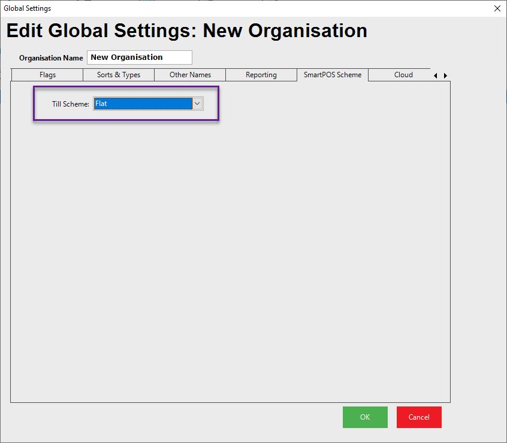Open the Cloud tab
The image size is (507, 443).
pyautogui.click(x=403, y=75)
